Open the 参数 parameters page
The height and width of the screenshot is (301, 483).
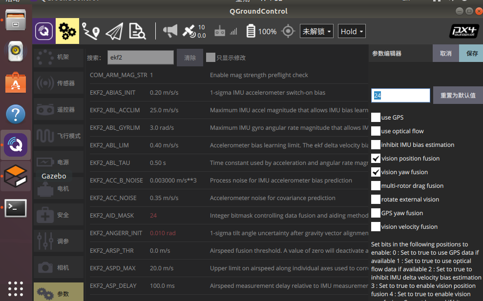pos(58,292)
